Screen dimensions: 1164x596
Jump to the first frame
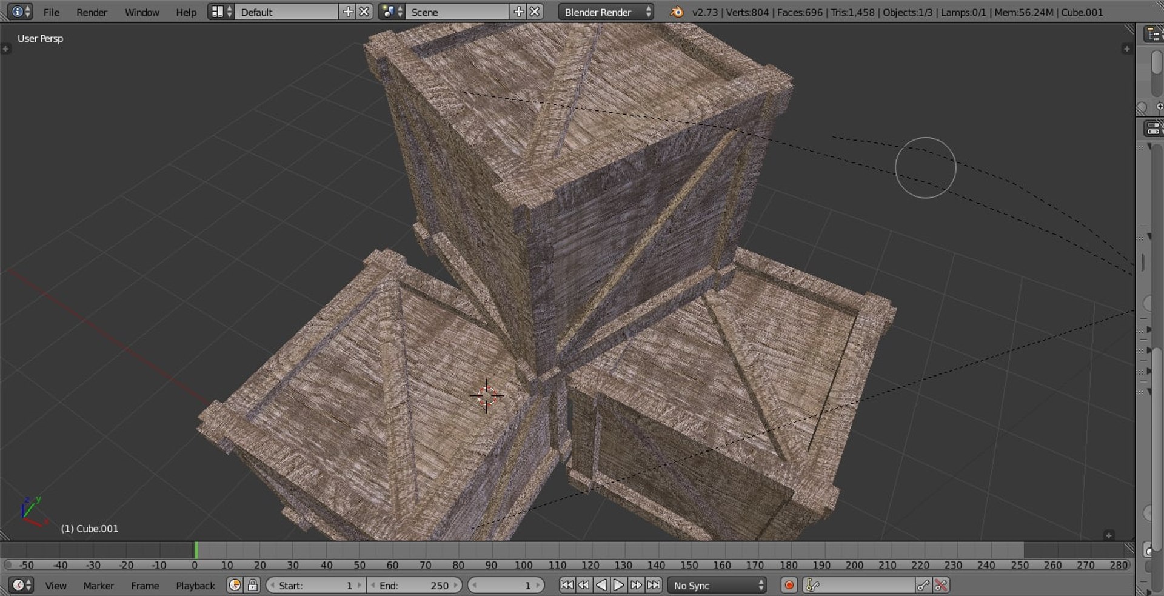tap(566, 585)
